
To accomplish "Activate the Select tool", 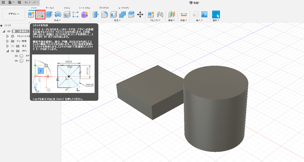I will [216, 14].
